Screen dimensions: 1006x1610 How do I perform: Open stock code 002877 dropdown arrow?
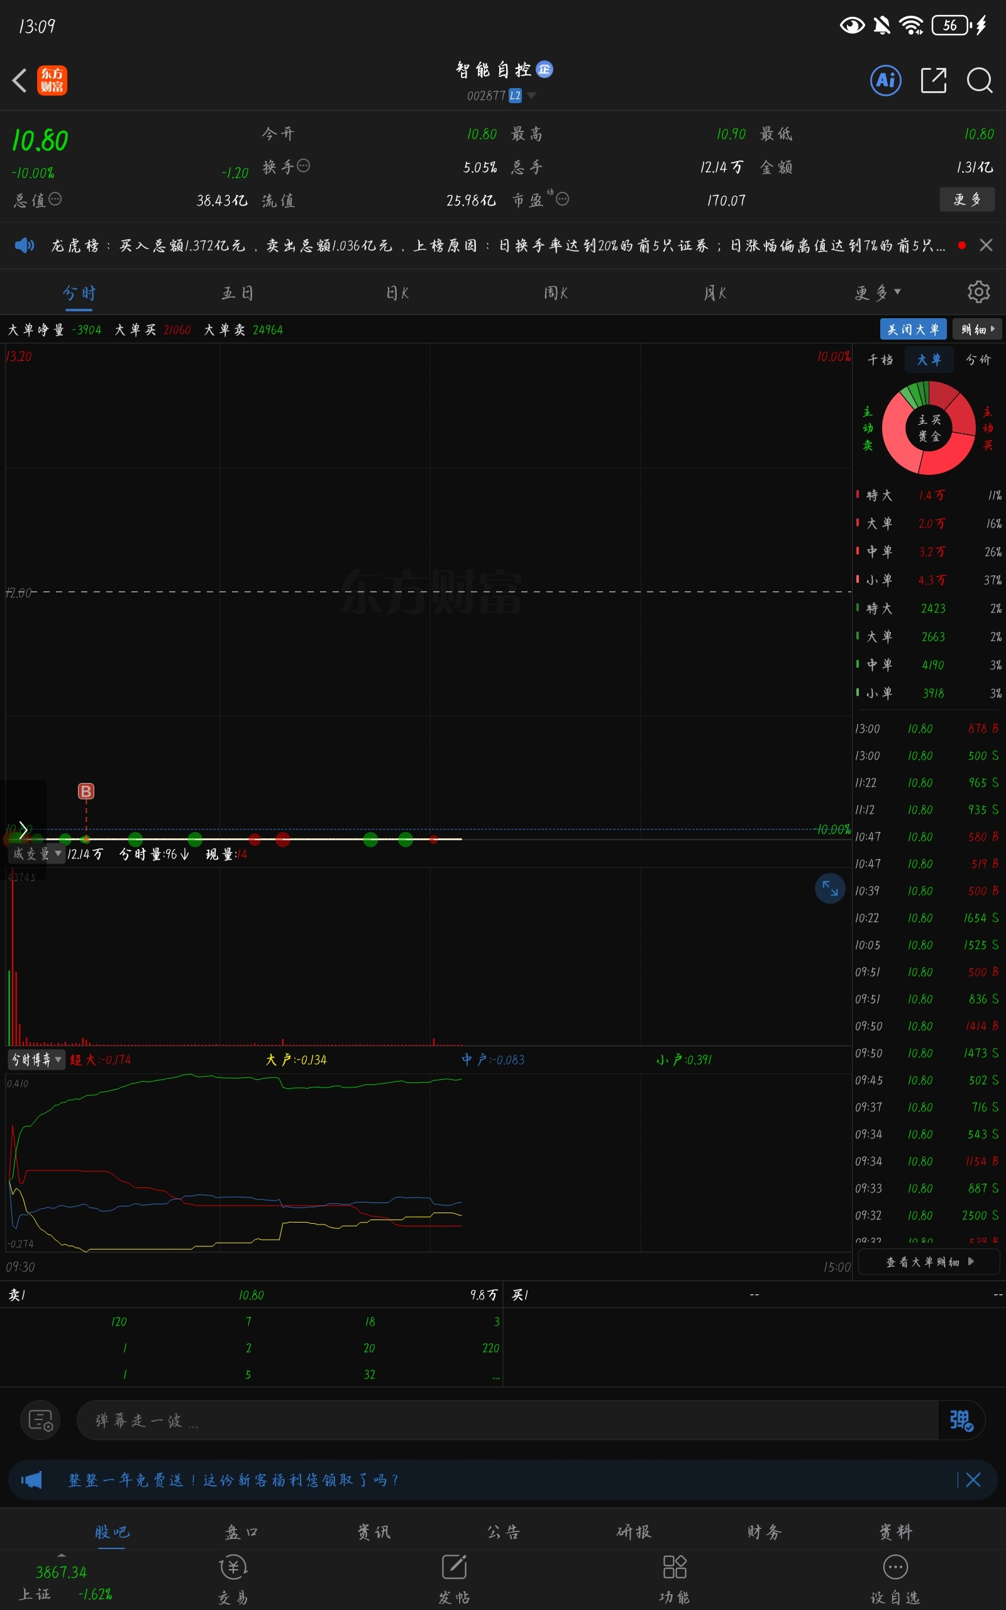click(x=532, y=96)
